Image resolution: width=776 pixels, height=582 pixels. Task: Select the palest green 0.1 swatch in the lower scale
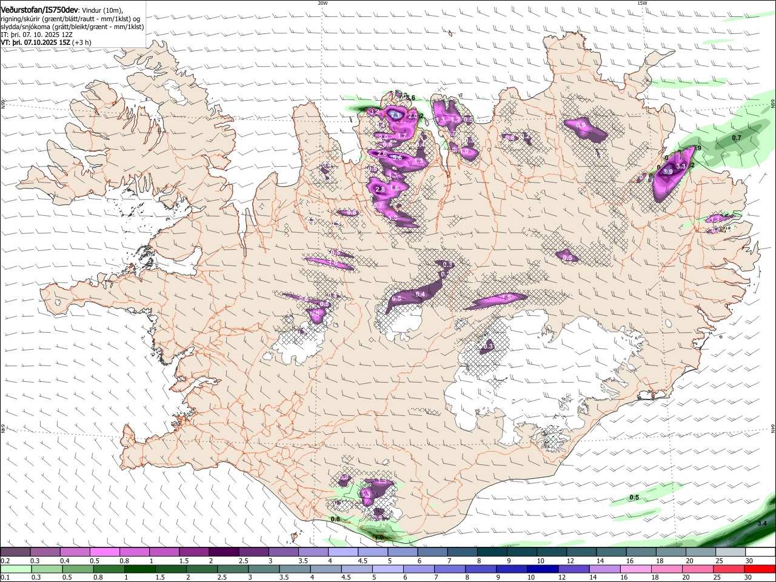pos(15,569)
